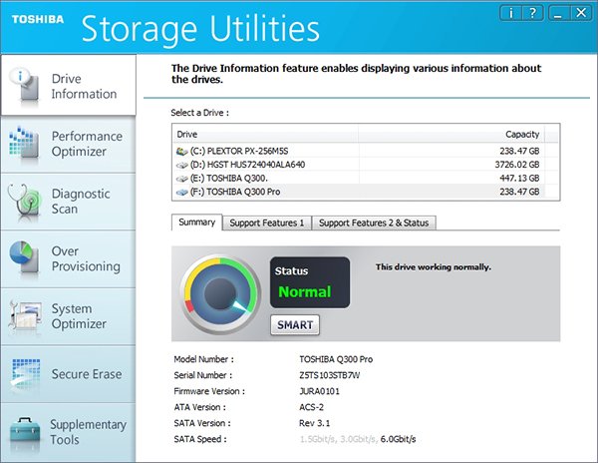Switch to the Summary tab
This screenshot has width=598, height=463.
pyautogui.click(x=196, y=223)
